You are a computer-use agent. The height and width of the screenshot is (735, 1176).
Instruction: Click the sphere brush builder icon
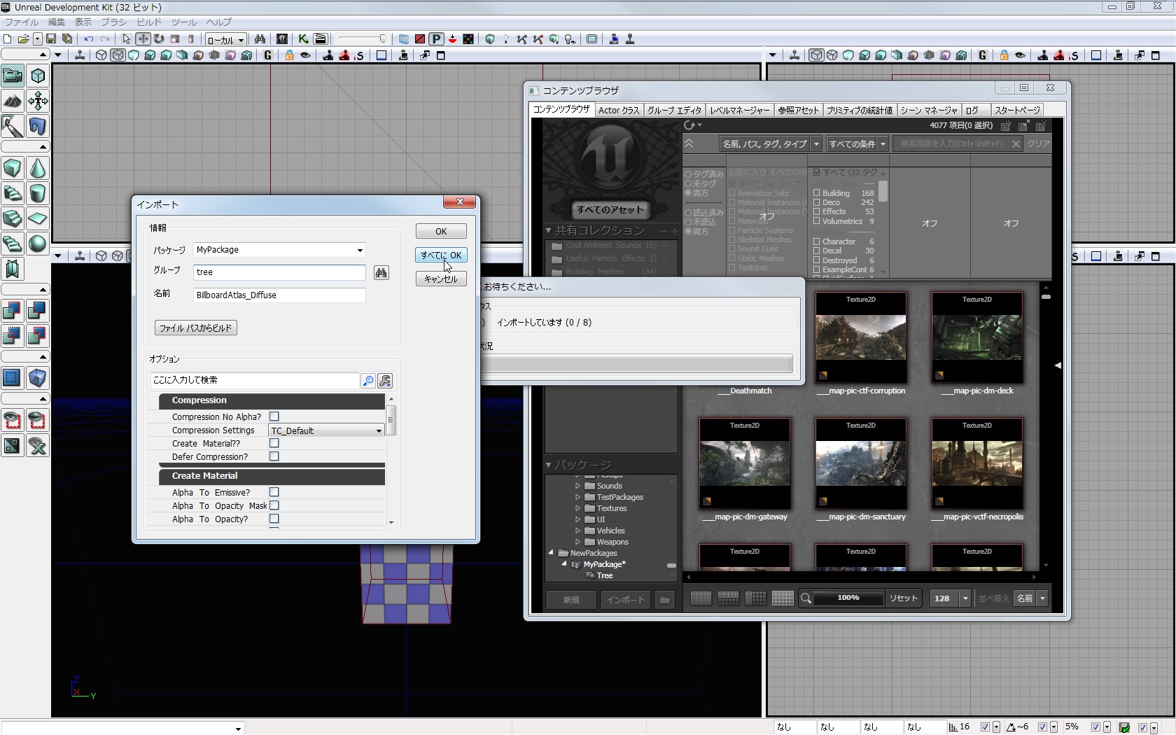click(x=37, y=244)
